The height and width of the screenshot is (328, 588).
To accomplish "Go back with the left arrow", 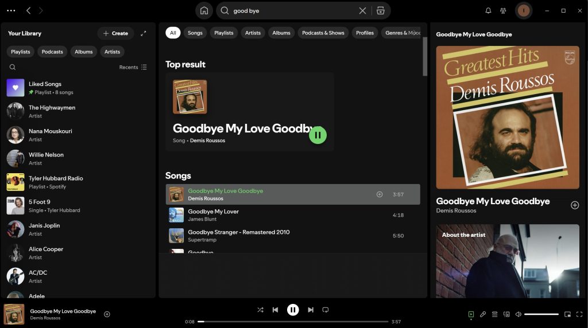I will 29,10.
